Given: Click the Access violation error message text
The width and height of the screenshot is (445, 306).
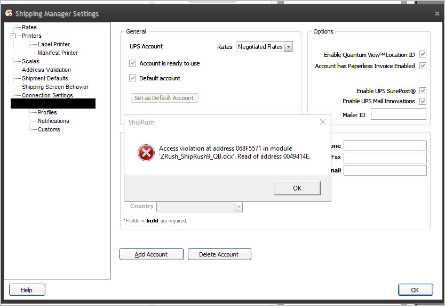Looking at the screenshot, I should point(235,152).
